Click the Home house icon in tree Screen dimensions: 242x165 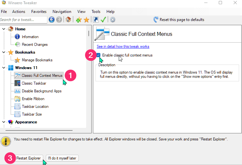click(11, 29)
